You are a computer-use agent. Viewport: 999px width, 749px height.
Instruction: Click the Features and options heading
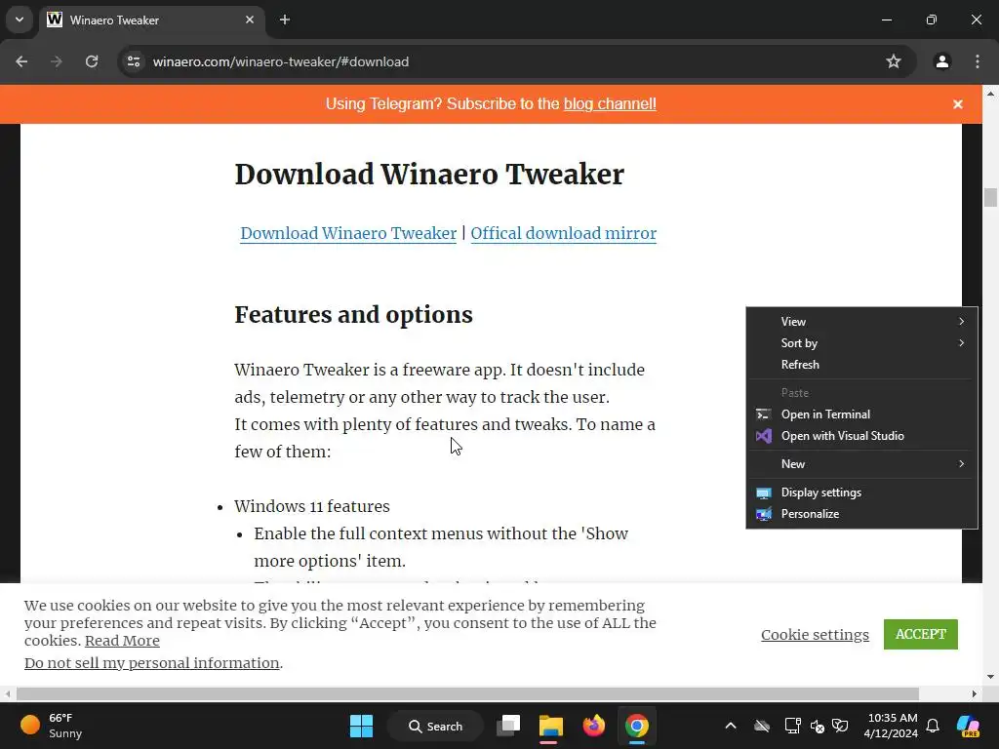point(353,315)
